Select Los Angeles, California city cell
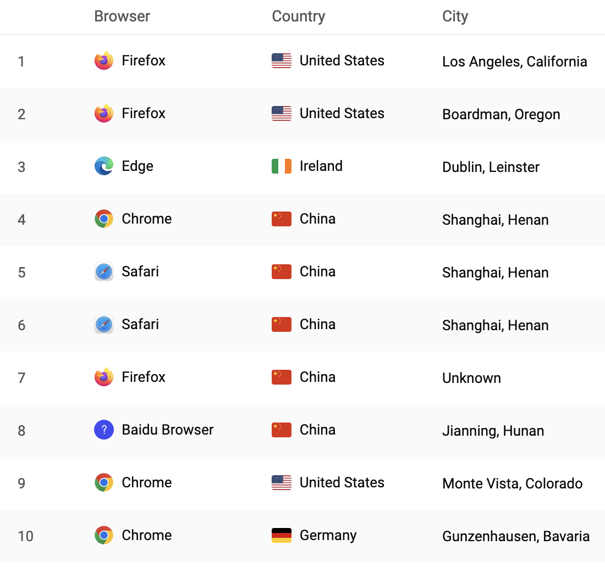605x567 pixels. 514,62
